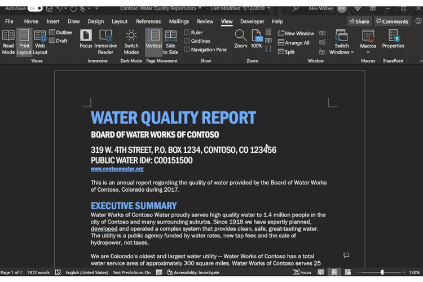Open the Immersive Reader
This screenshot has height=282, width=423.
coord(105,42)
